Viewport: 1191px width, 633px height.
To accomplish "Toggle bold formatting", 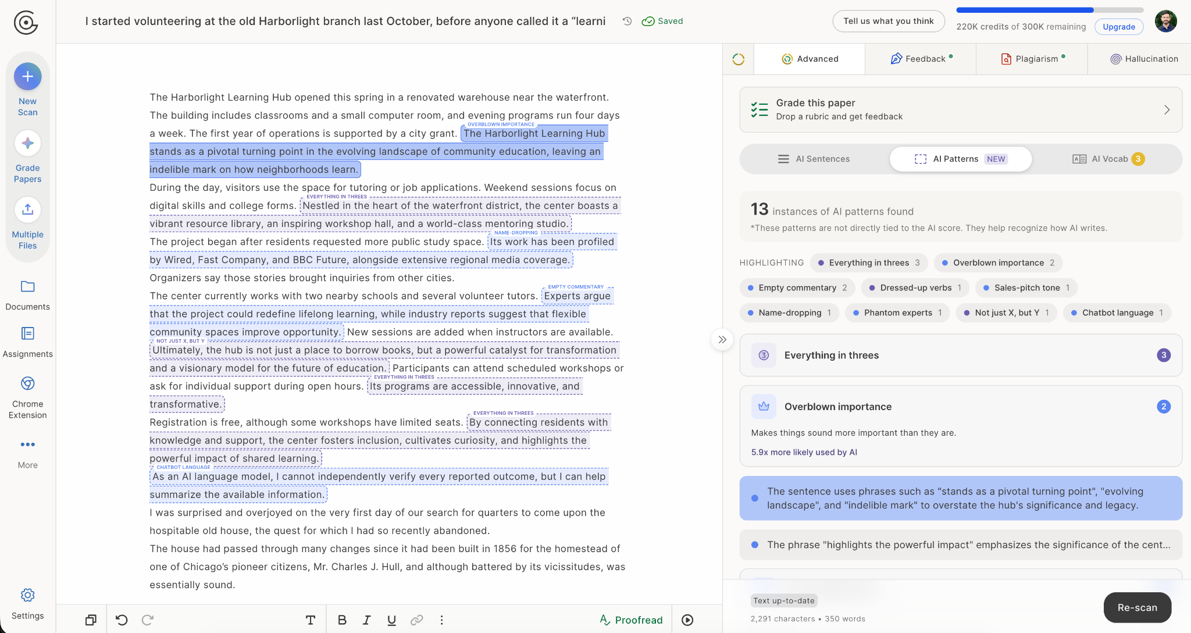I will tap(342, 620).
